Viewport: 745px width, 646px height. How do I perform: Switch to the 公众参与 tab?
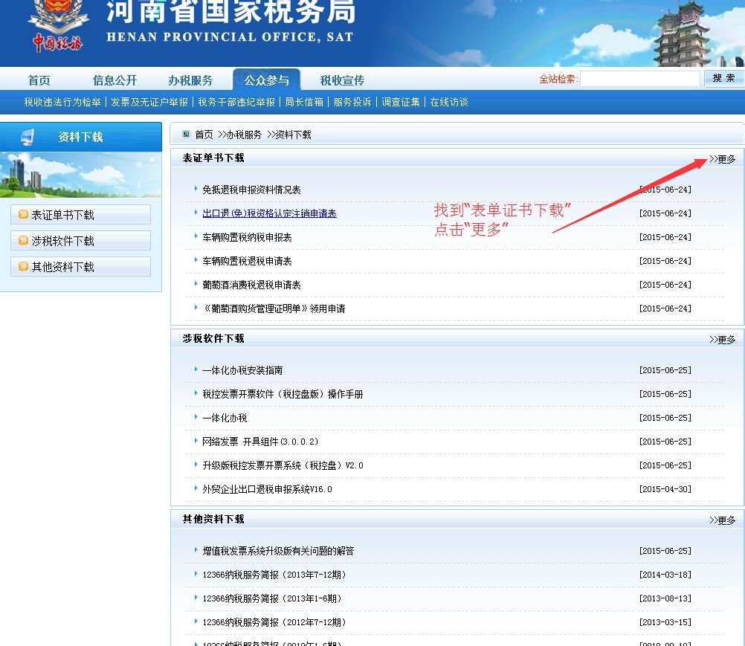coord(266,80)
